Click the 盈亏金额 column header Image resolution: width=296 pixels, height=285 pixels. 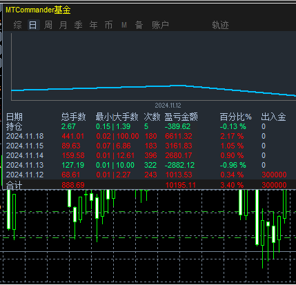click(181, 117)
